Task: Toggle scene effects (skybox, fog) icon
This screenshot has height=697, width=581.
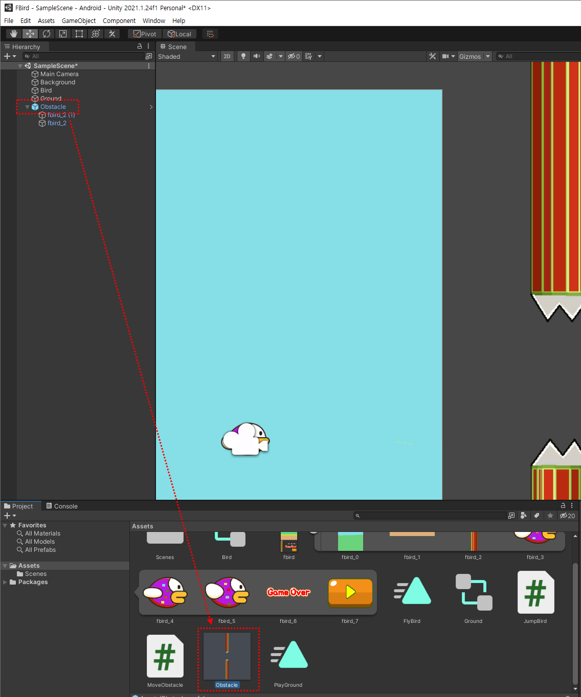Action: tap(270, 56)
